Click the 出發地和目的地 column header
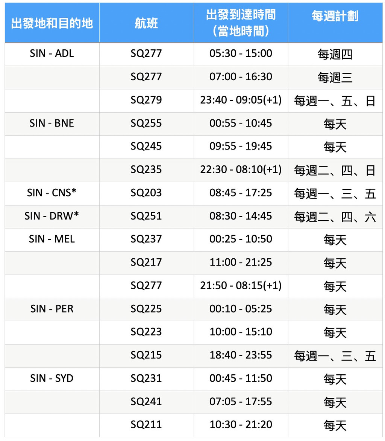Viewport: 385px width, 441px height. [x=52, y=23]
